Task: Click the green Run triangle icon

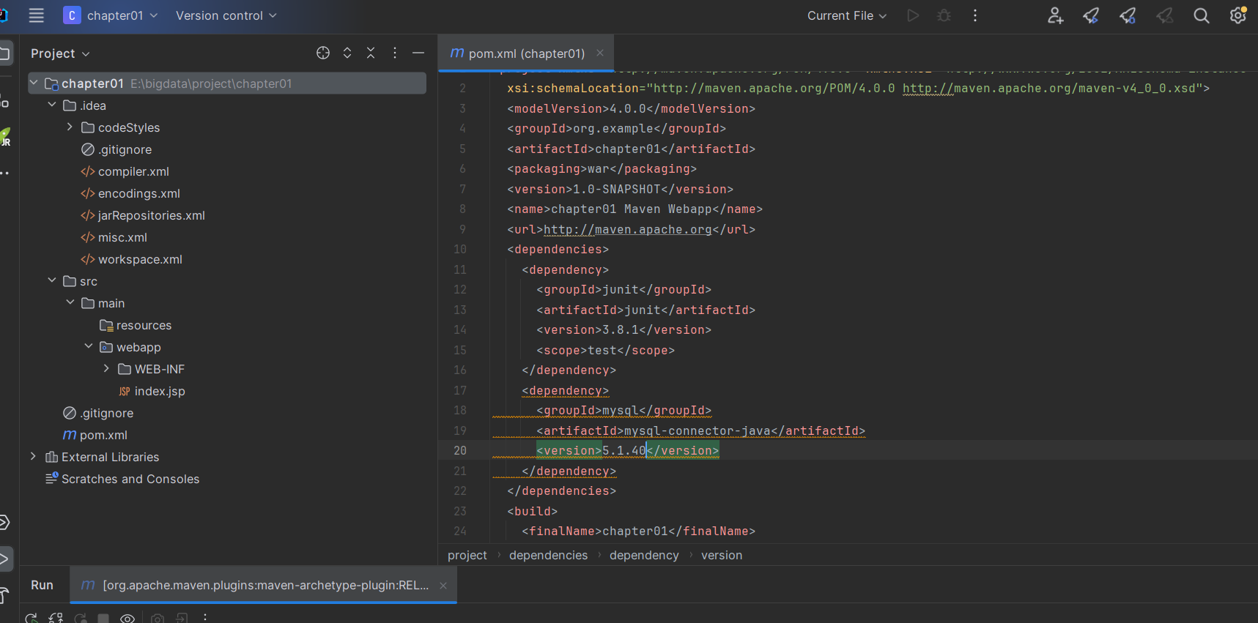Action: coord(913,15)
